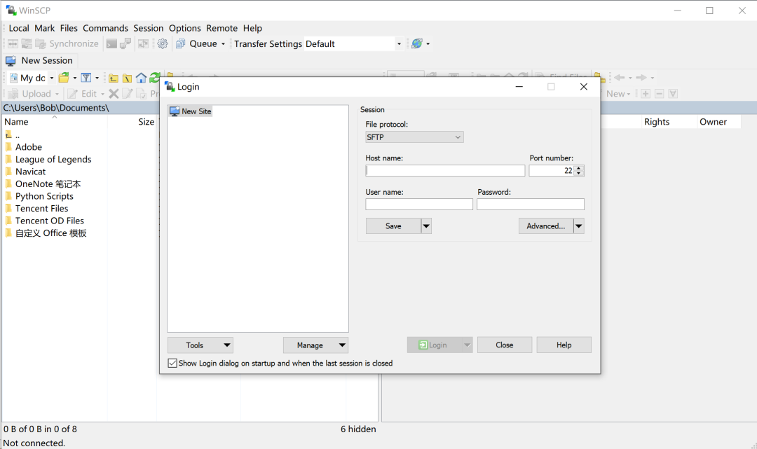Click the globe session icon in toolbar
The image size is (757, 449).
click(x=416, y=44)
